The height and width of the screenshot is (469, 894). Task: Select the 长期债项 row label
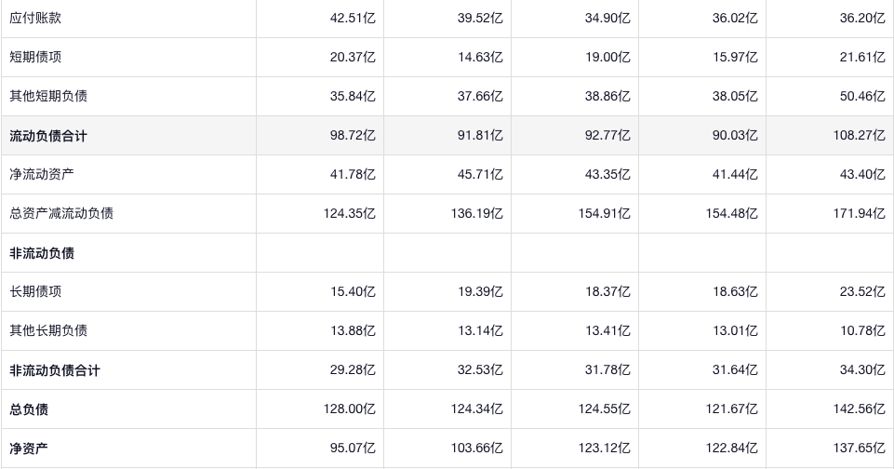(x=35, y=291)
